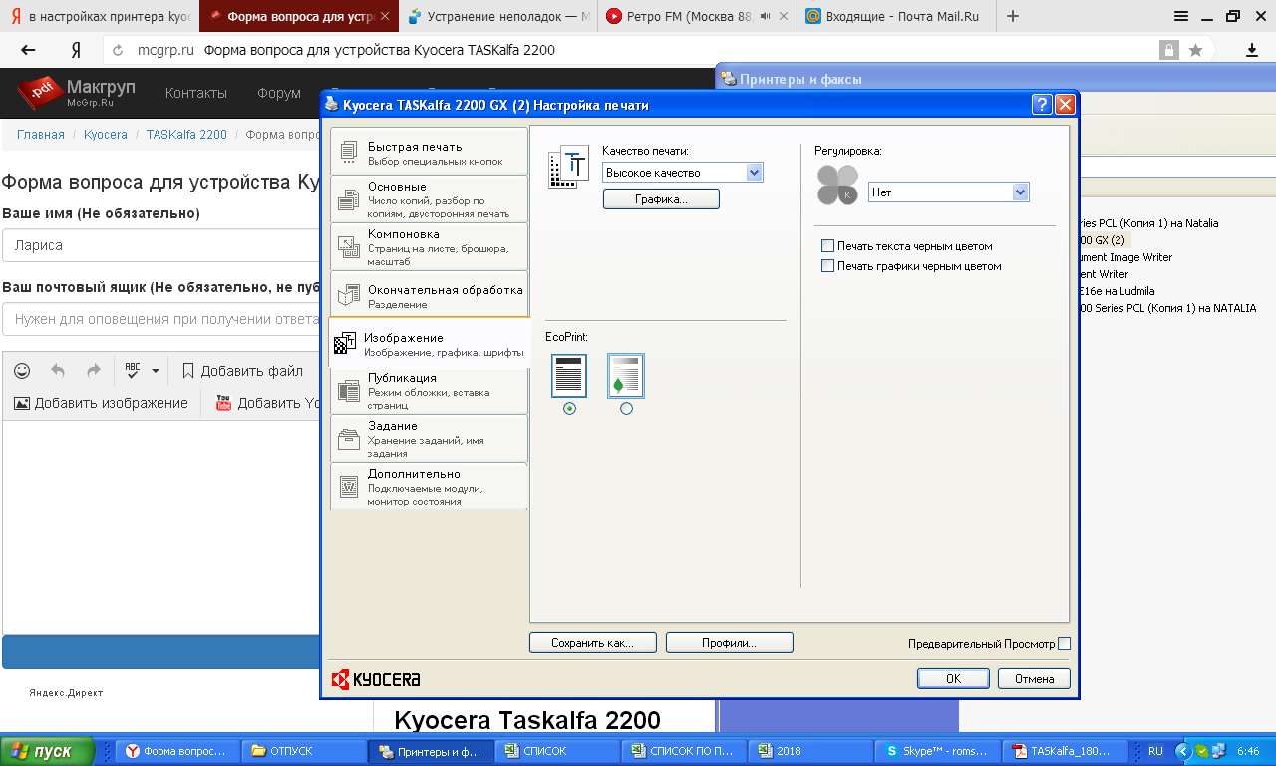This screenshot has width=1276, height=766.
Task: Mute the Ретро FM tab sound icon
Action: tap(765, 16)
